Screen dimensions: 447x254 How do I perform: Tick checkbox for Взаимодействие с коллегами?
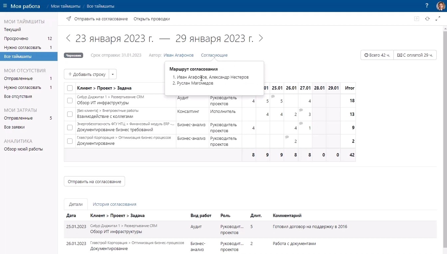(x=70, y=114)
